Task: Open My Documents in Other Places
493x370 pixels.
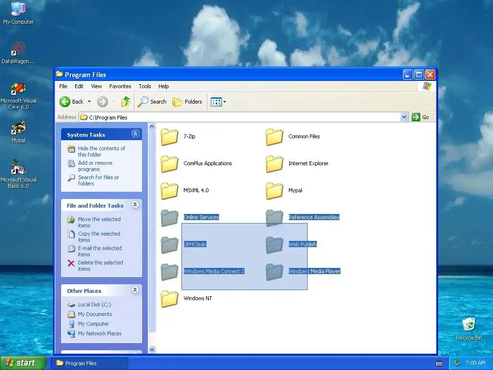Action: pos(95,314)
